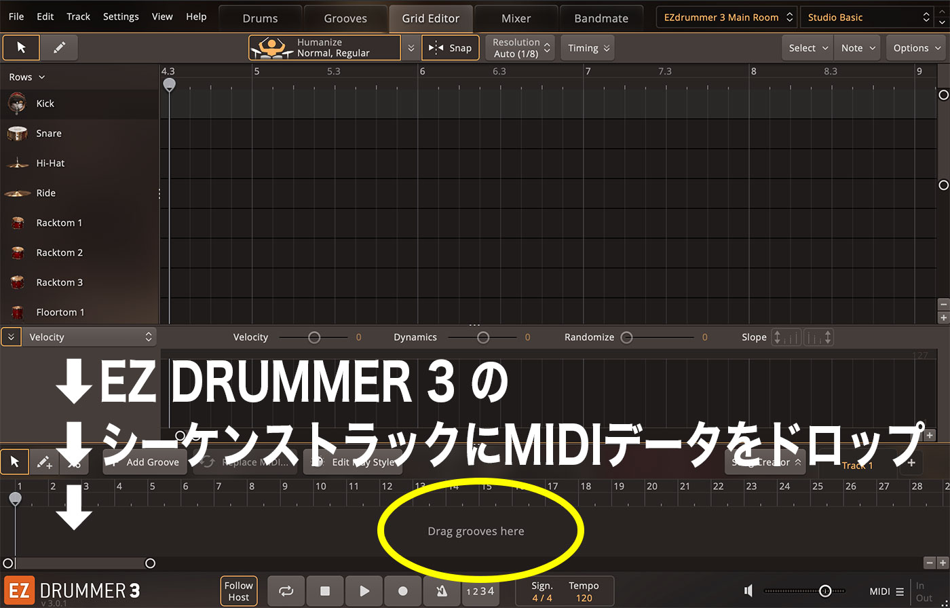Open the Select dropdown
This screenshot has height=608, width=950.
[x=807, y=47]
